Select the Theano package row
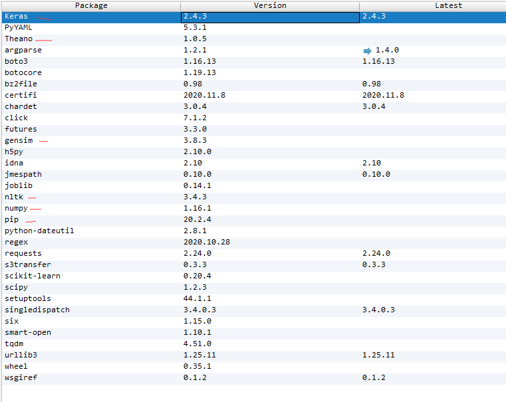Viewport: 506px width, 402px height. [x=253, y=40]
